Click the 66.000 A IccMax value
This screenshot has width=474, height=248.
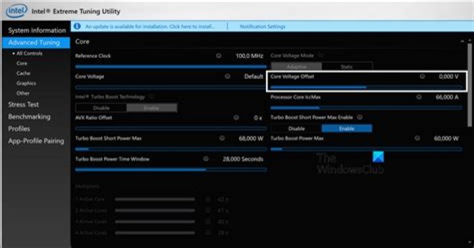[447, 97]
